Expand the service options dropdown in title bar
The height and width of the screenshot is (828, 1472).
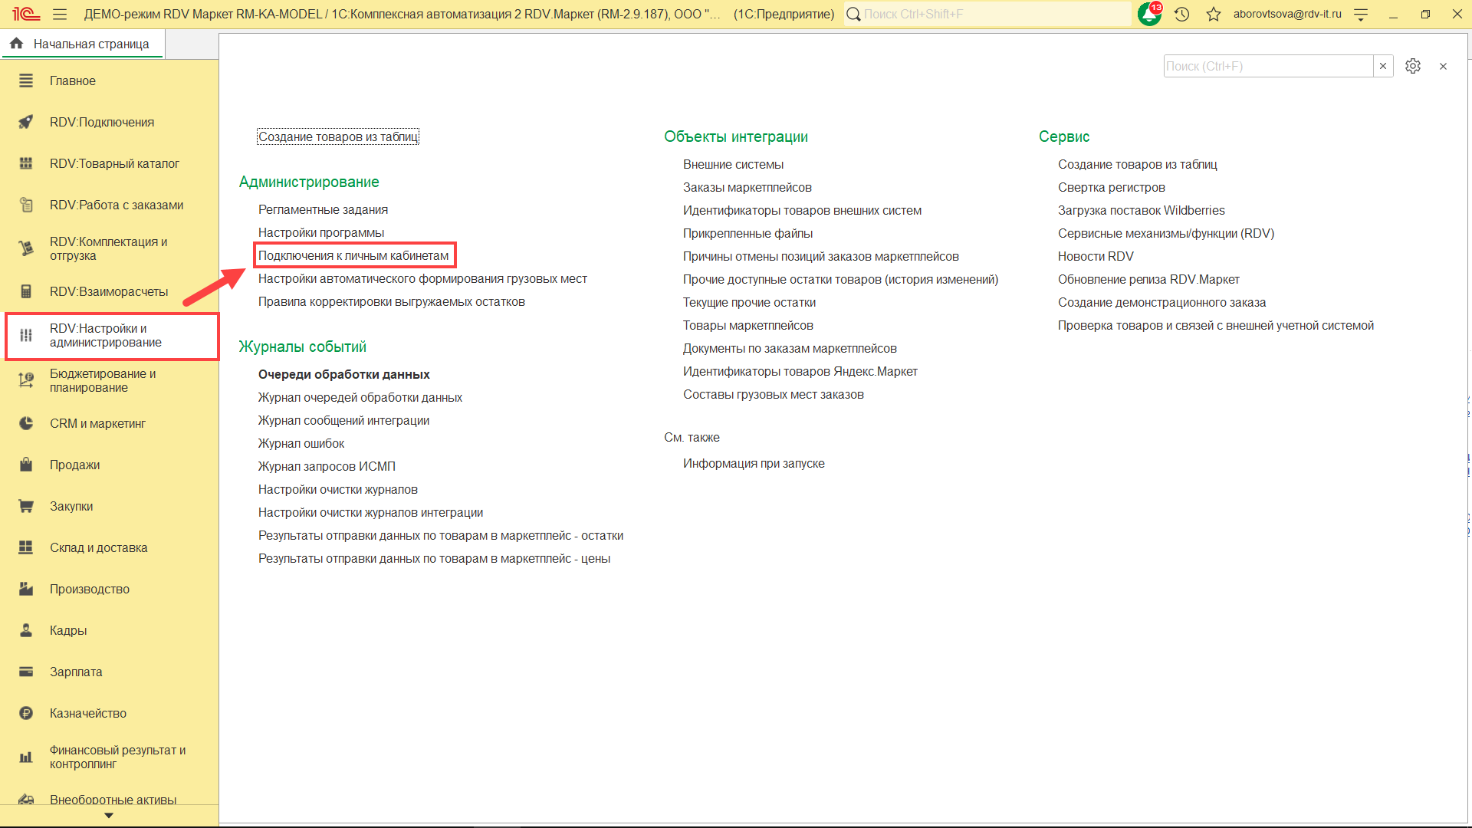[x=1361, y=14]
